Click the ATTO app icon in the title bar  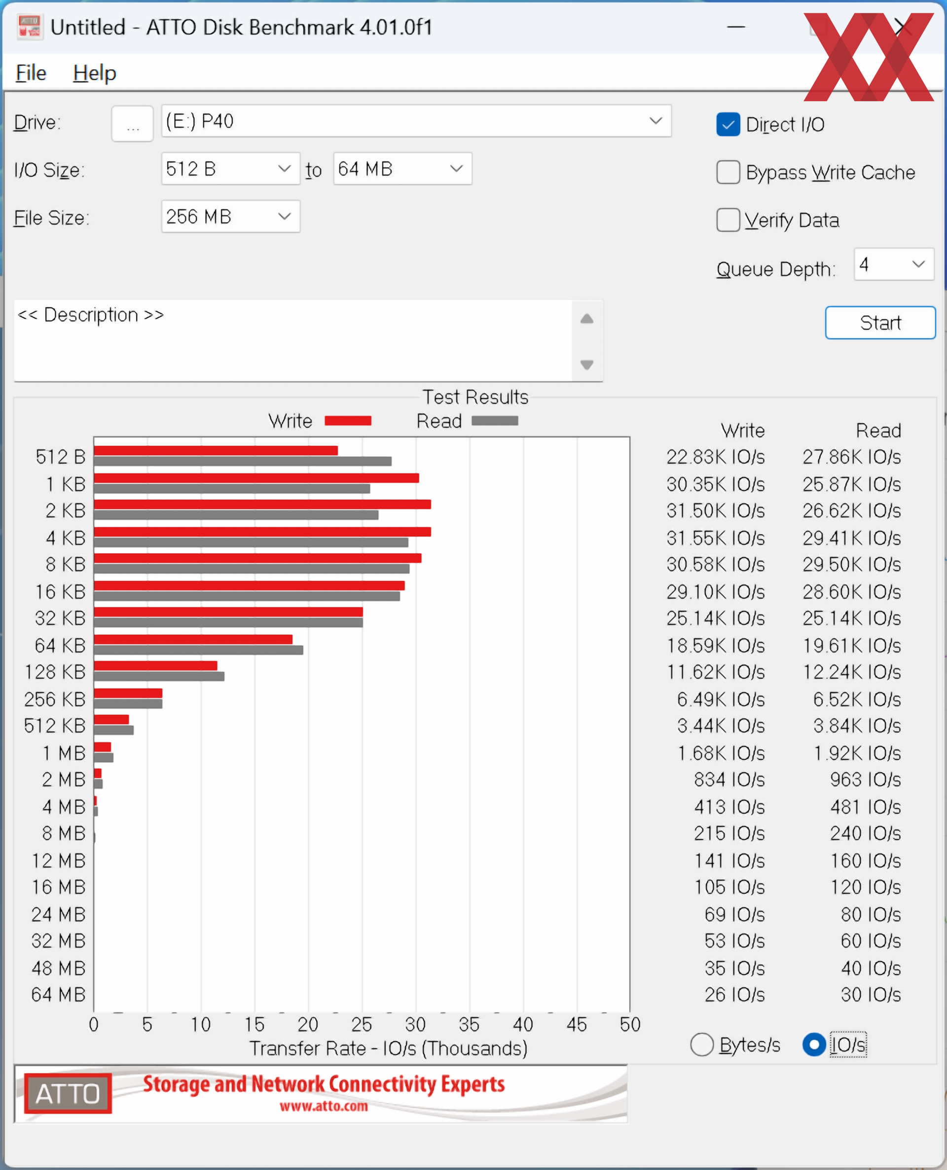click(x=30, y=27)
